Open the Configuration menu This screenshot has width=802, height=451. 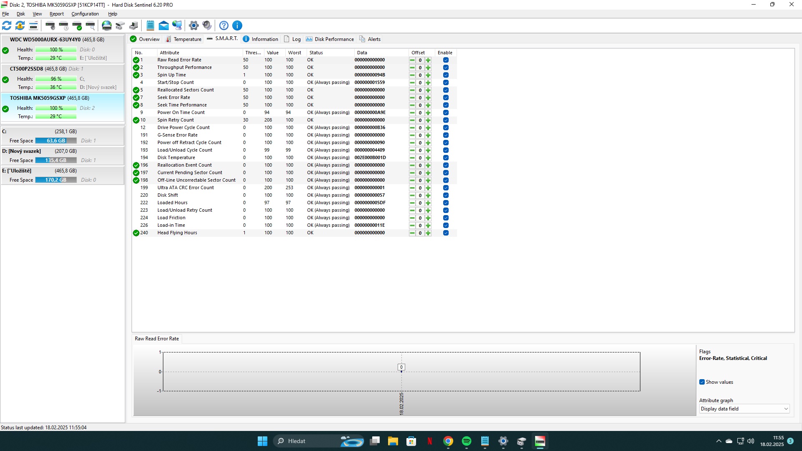tap(85, 14)
